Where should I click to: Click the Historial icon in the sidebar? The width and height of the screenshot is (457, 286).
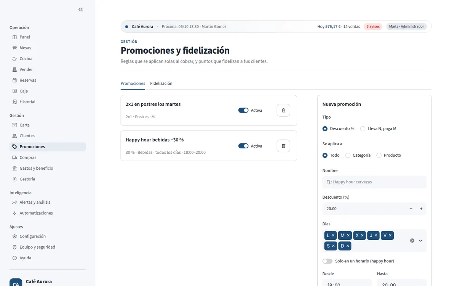[14, 102]
